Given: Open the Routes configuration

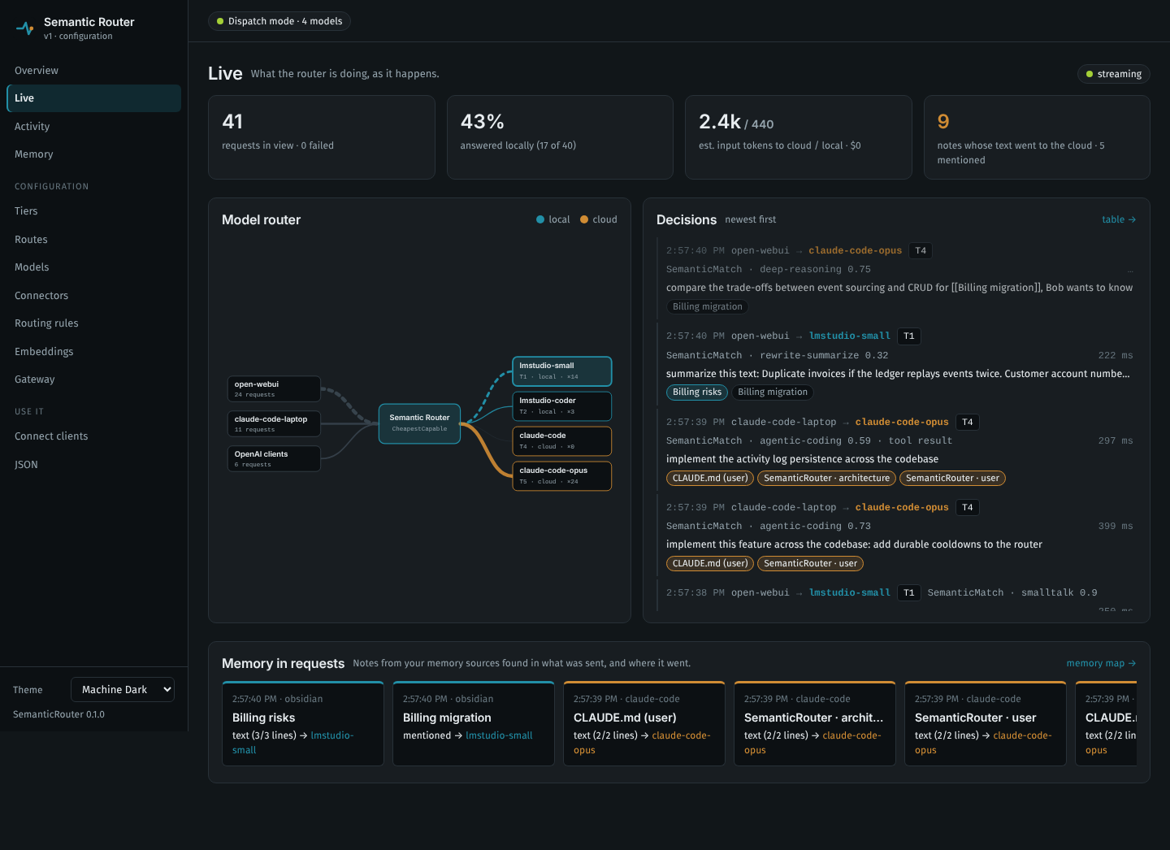Looking at the screenshot, I should (x=93, y=240).
